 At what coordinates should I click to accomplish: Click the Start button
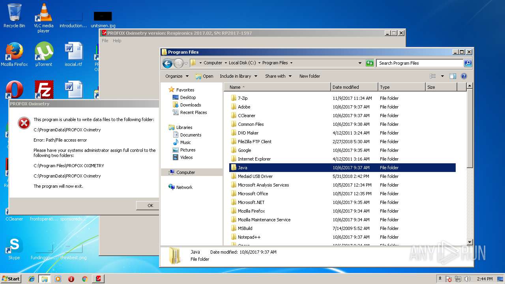pyautogui.click(x=11, y=279)
